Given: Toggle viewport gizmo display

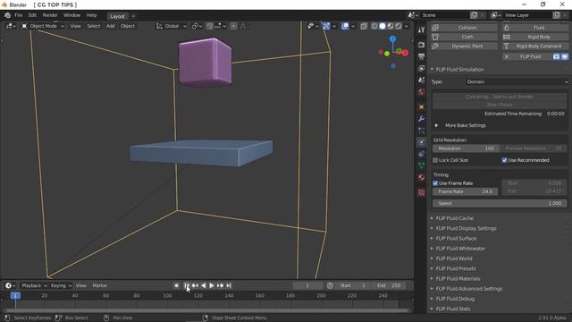Looking at the screenshot, I should coord(325,26).
